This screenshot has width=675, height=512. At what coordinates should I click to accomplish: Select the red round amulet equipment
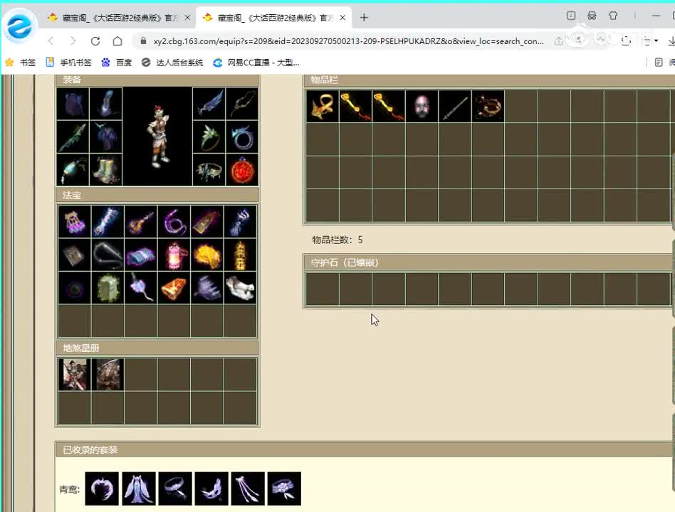242,170
